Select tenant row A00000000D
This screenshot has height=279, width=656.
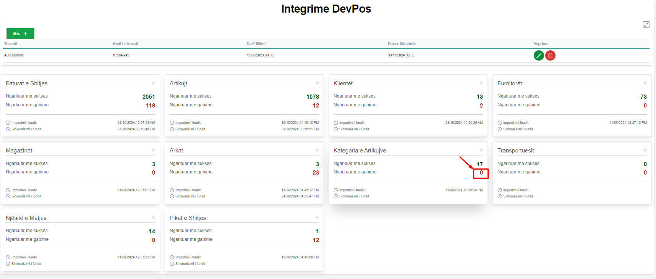tap(14, 55)
